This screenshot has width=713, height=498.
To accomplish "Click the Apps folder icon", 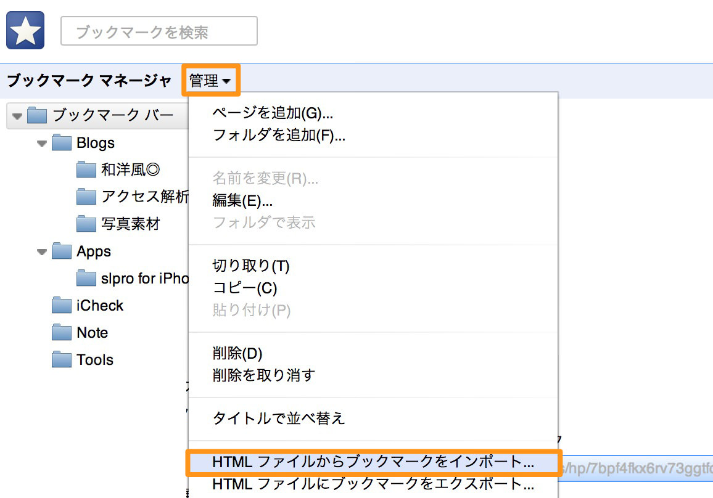I will pos(62,251).
